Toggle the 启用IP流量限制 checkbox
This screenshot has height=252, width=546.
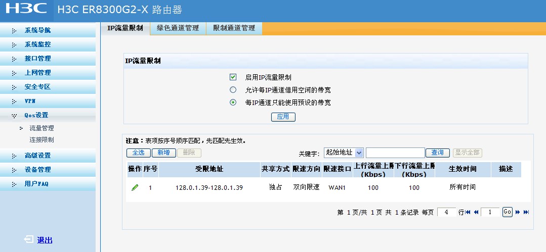point(233,77)
